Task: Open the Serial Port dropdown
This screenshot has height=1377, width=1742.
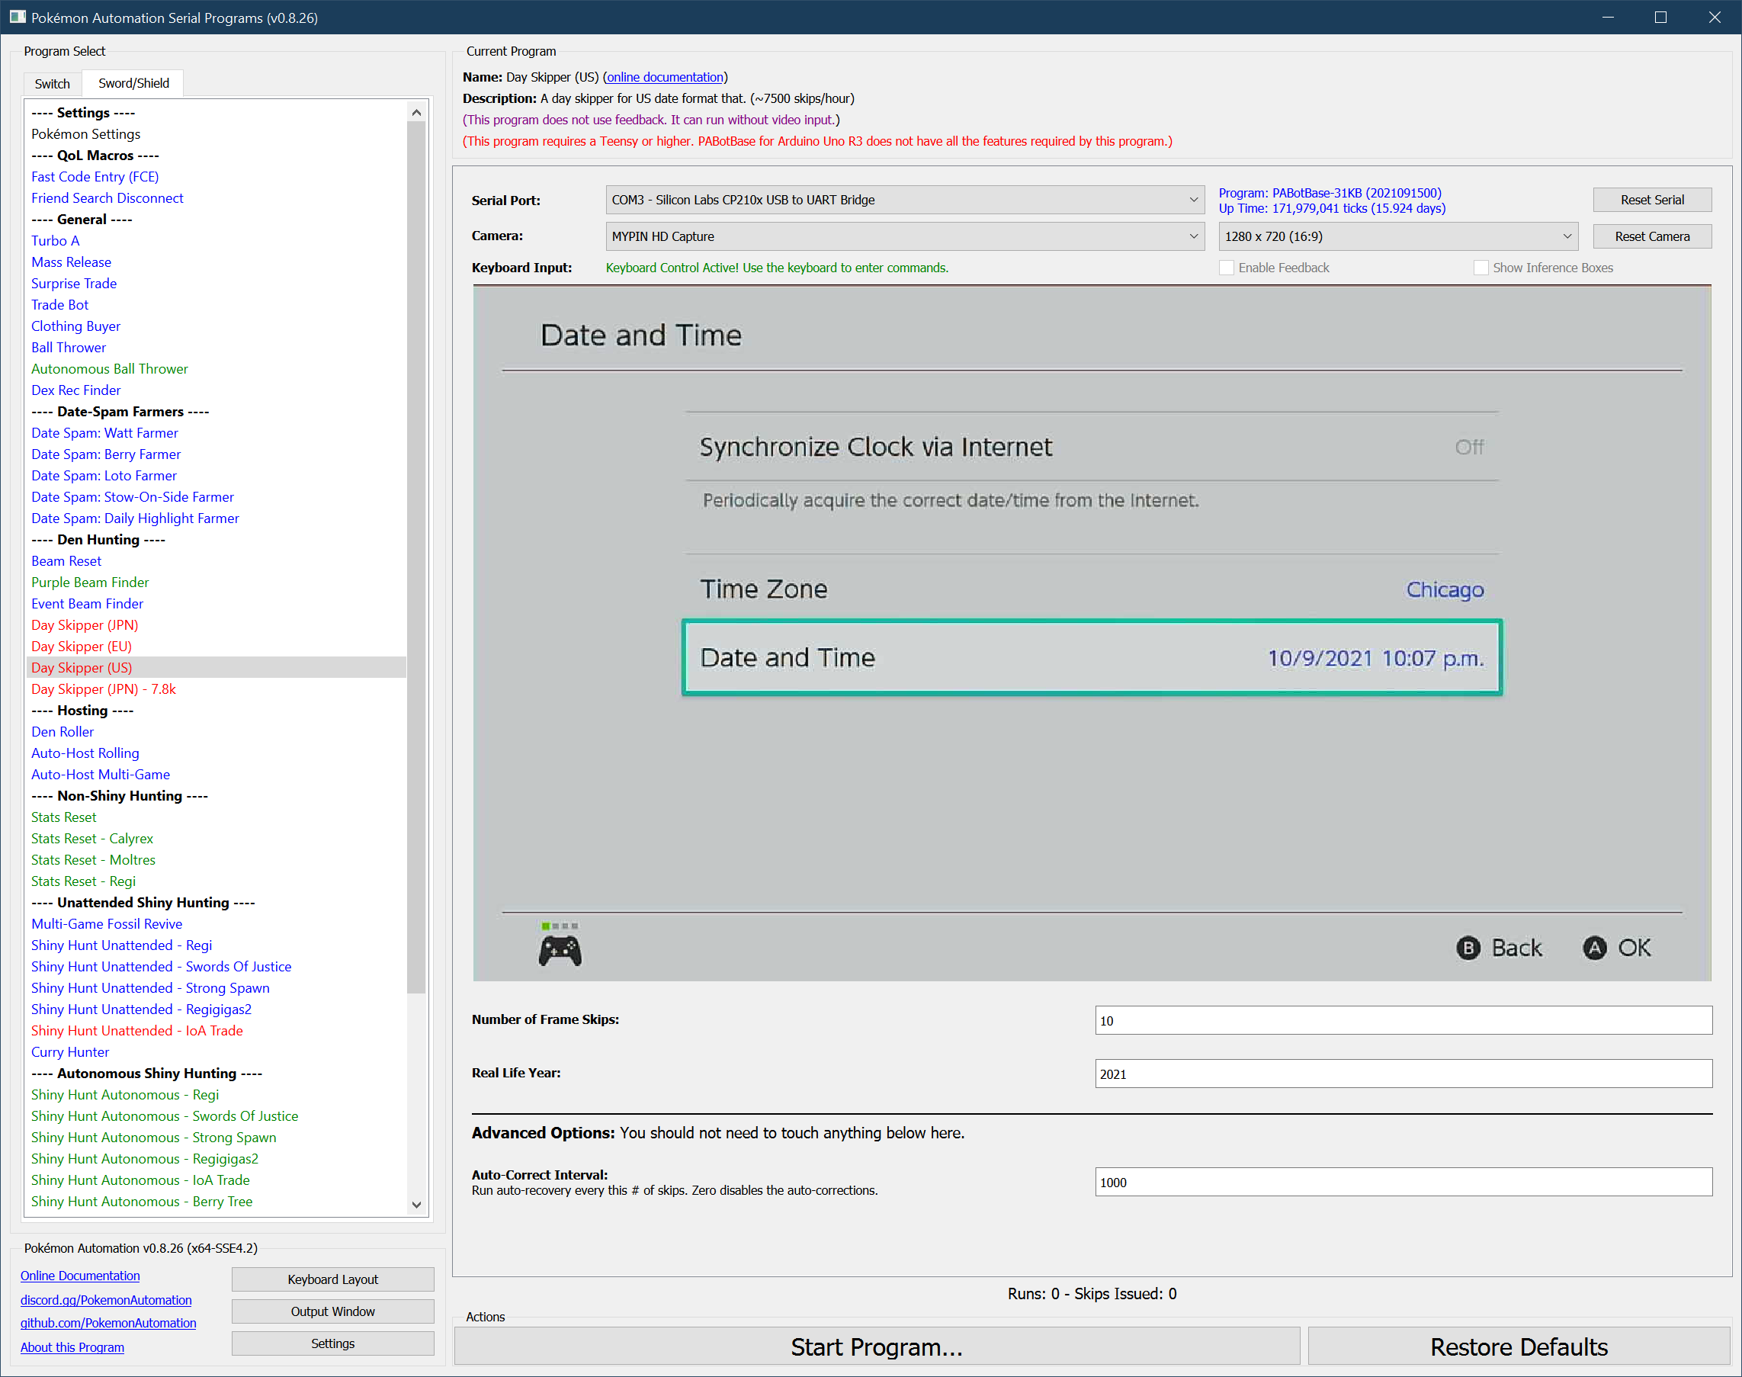Action: [x=903, y=200]
